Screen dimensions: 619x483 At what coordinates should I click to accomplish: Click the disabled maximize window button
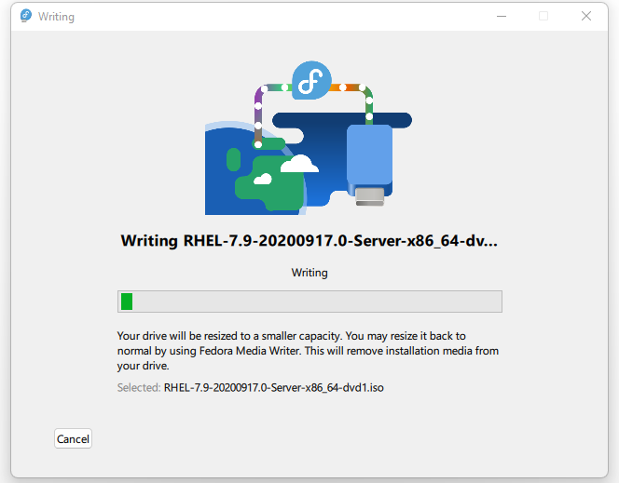(x=543, y=16)
